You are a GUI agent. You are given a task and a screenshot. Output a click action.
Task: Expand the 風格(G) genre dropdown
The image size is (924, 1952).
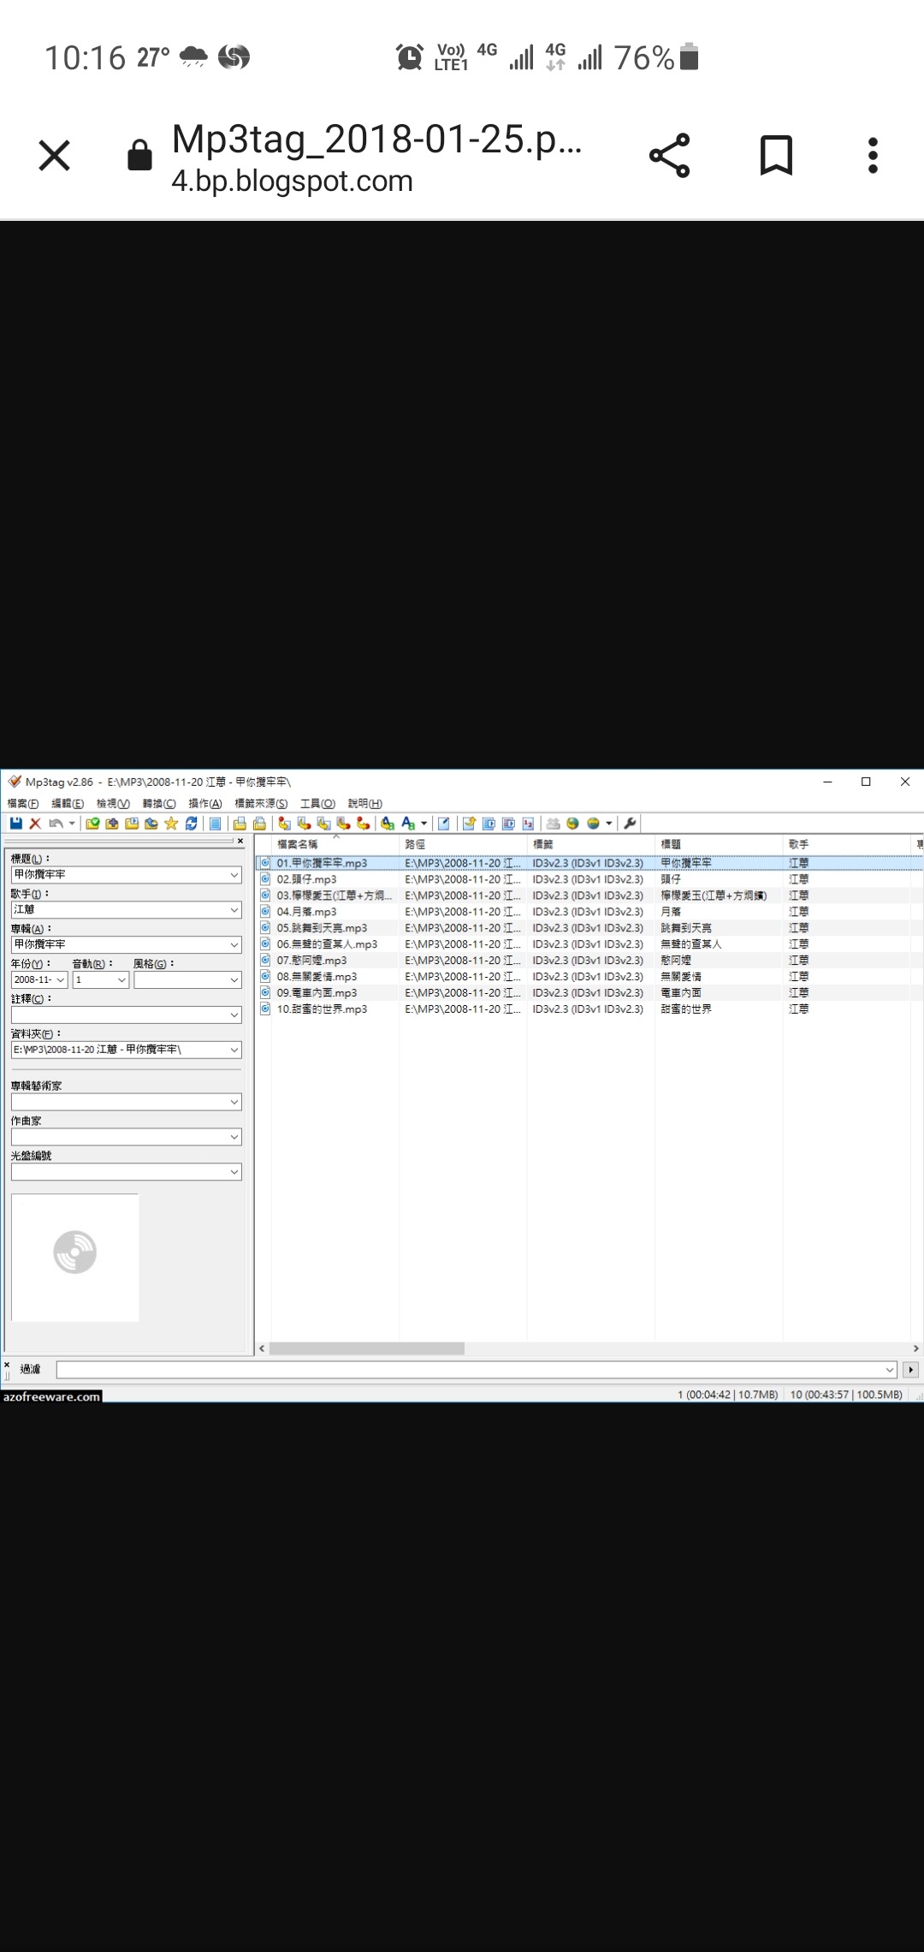234,979
